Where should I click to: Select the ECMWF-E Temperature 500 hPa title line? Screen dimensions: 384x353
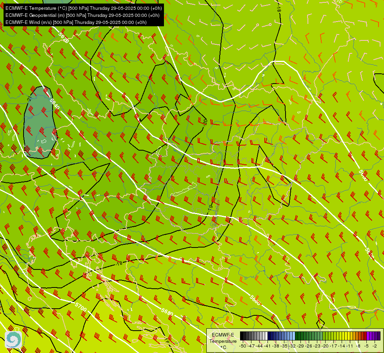pos(84,8)
